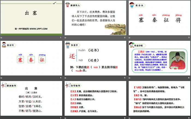Click the 【万里】 note on slide 8
Image resolution: width=191 pixels, height=119 pixels.
[82, 95]
